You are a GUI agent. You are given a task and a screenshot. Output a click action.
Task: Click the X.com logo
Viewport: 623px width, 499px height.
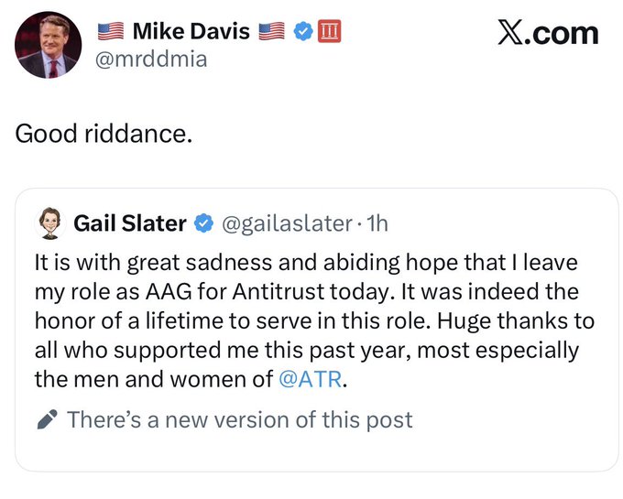(x=547, y=33)
